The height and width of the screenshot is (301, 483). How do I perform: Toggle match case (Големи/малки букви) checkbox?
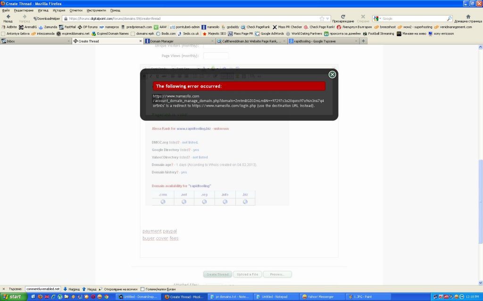142,289
